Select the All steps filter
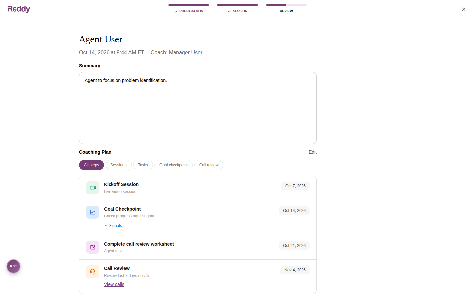475x297 pixels. (x=91, y=165)
